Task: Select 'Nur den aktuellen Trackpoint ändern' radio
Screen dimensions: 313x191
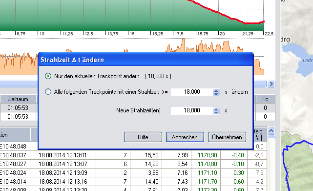Action: click(48, 76)
